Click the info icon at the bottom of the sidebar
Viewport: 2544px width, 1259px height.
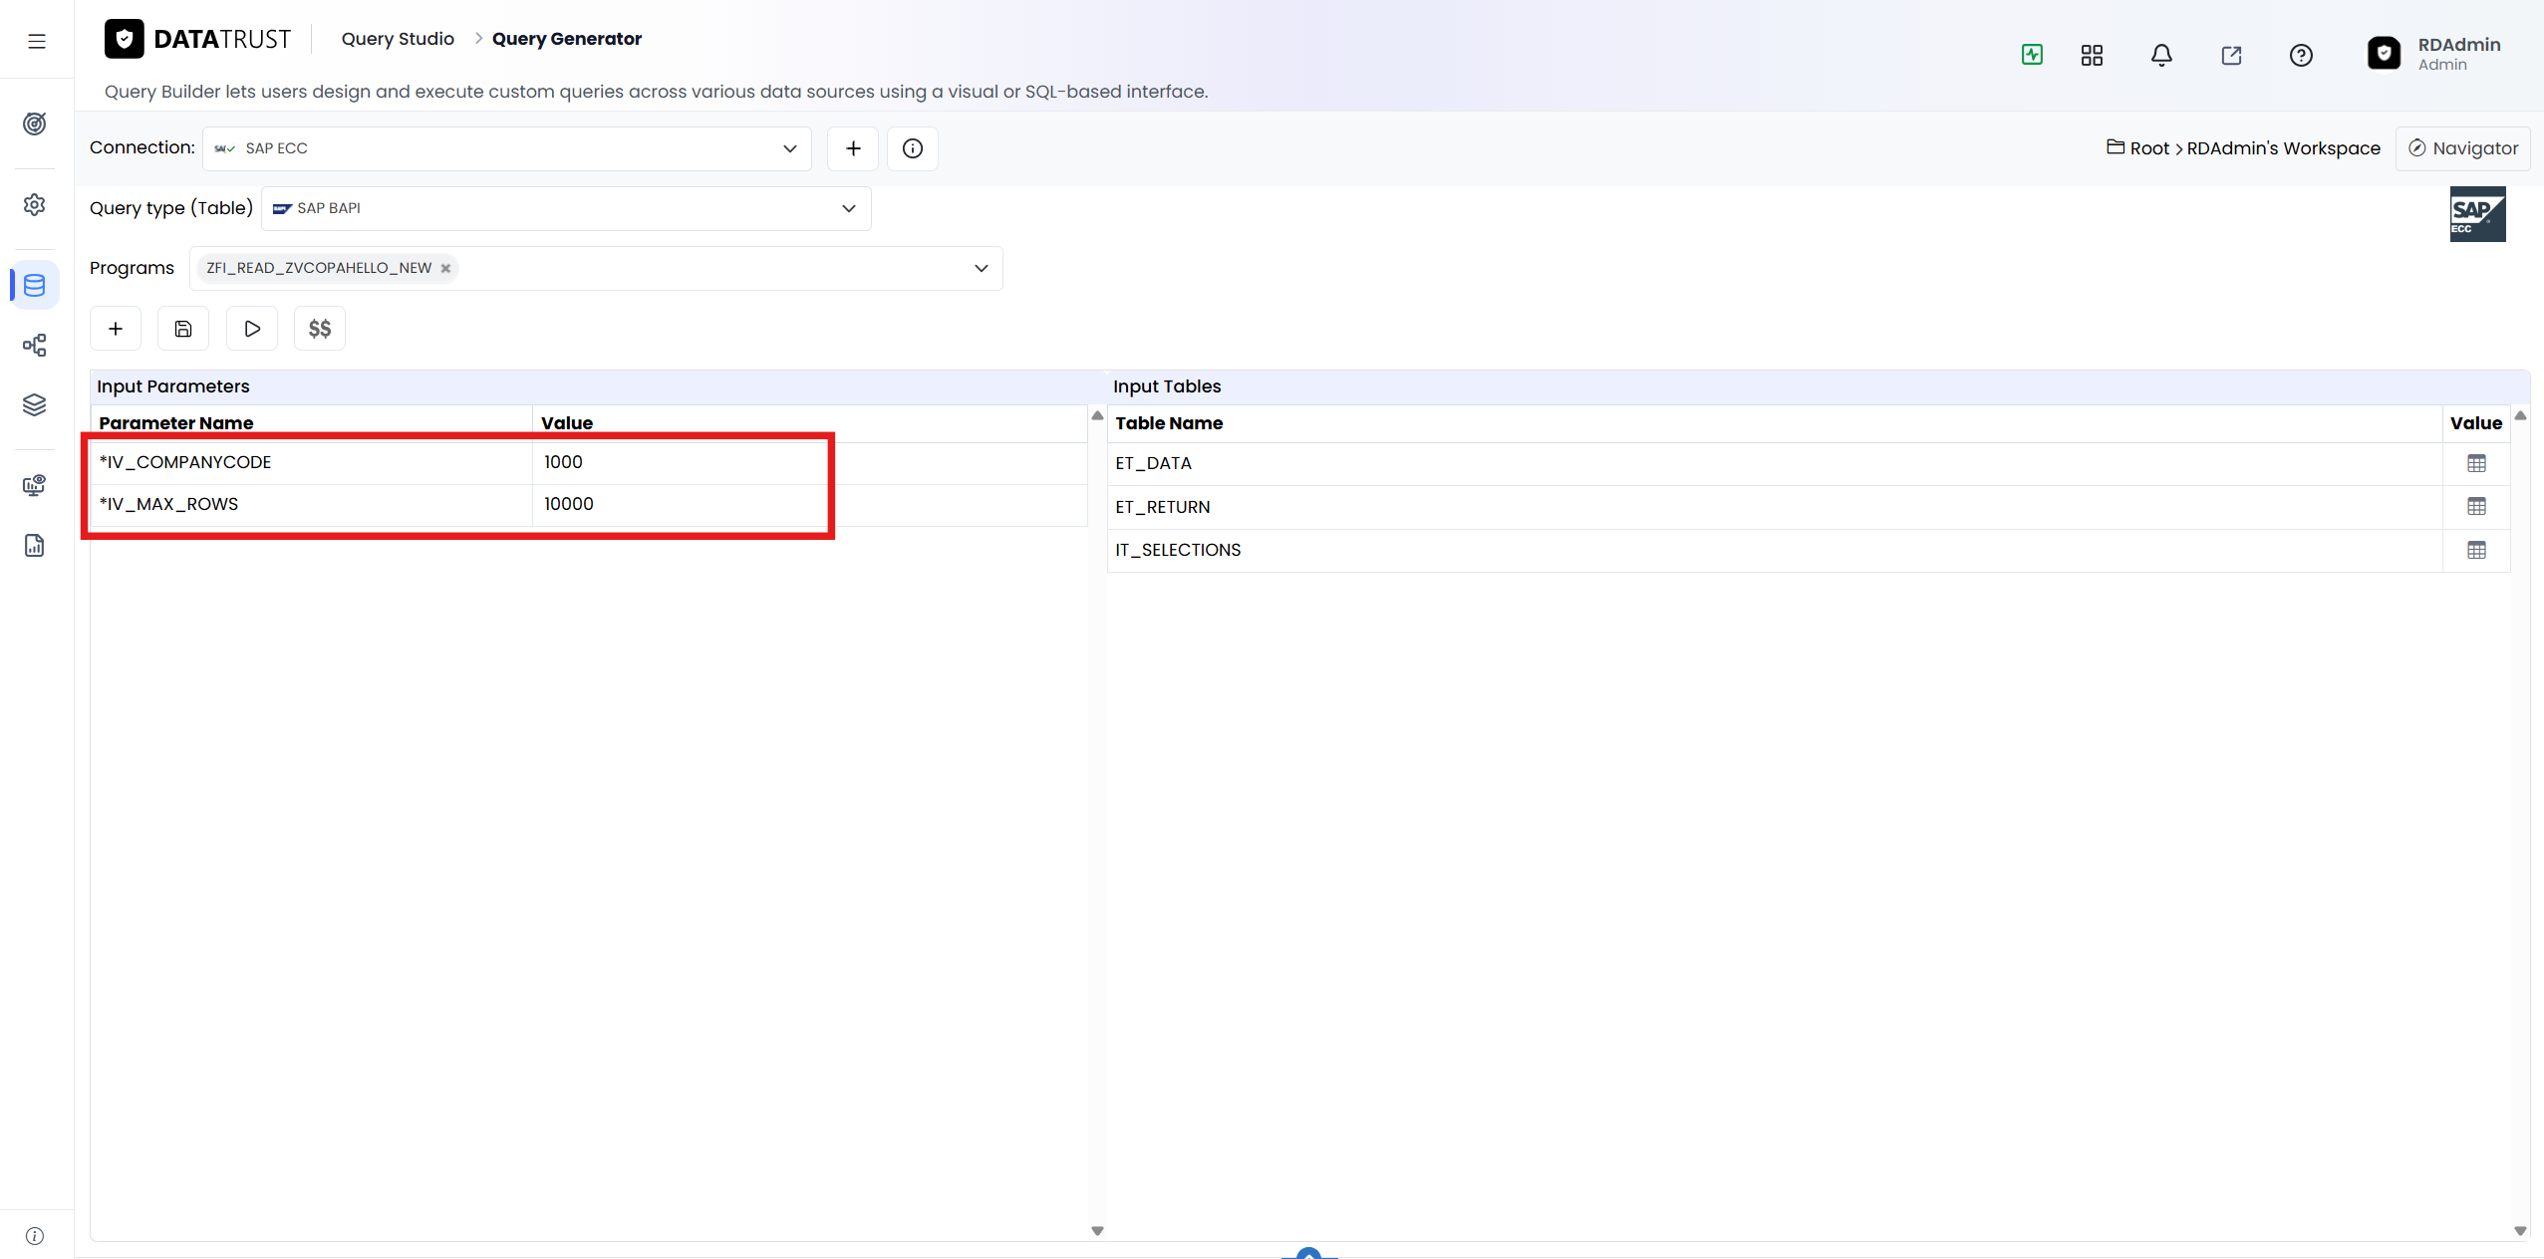point(35,1236)
